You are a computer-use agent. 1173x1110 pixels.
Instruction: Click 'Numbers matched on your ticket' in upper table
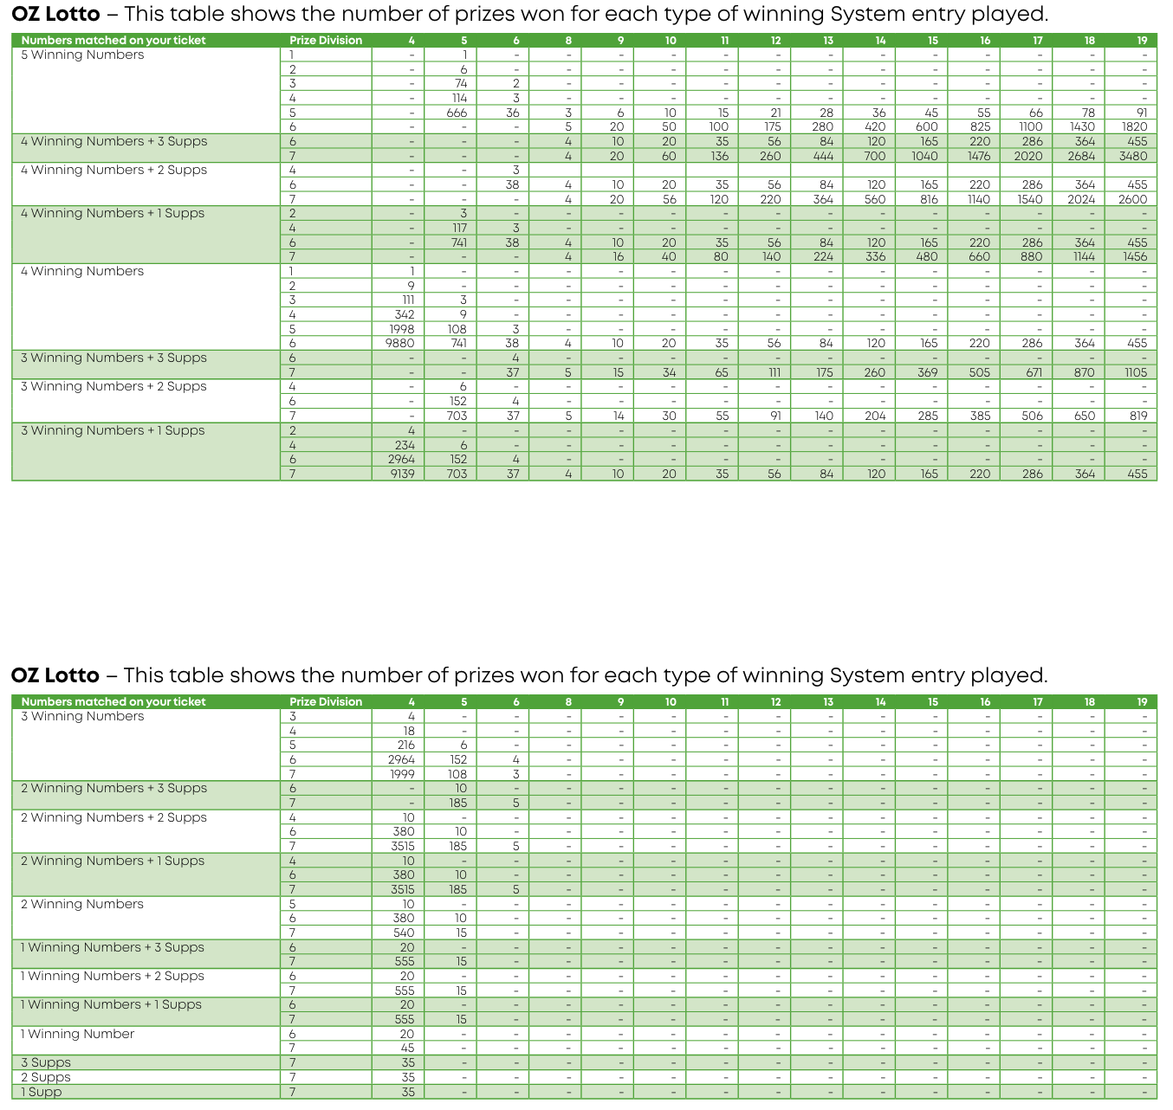click(113, 41)
